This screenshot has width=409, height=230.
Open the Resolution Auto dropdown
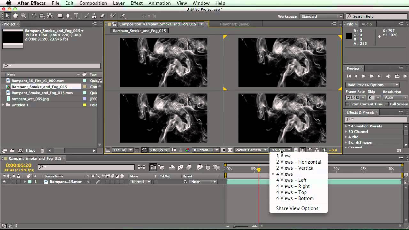coord(395,97)
